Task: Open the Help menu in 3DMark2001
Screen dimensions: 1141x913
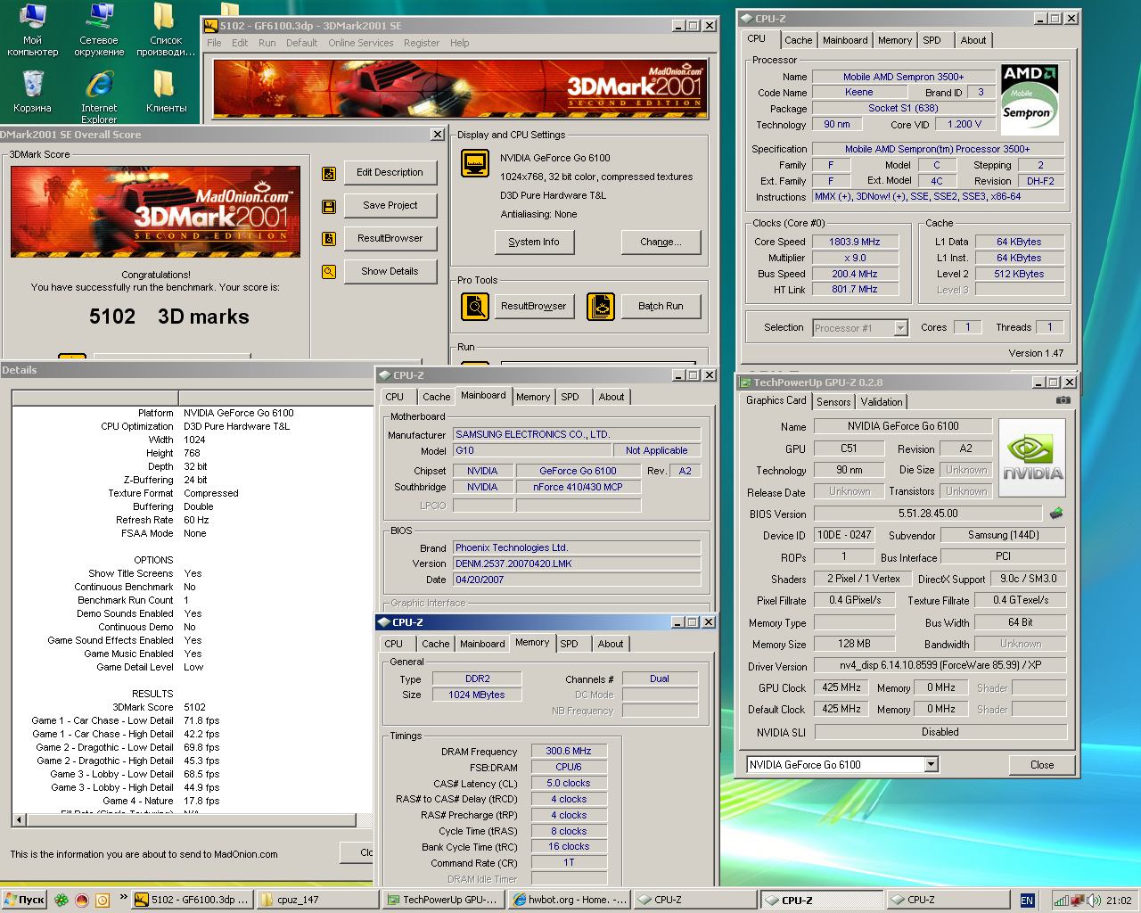Action: coord(459,43)
